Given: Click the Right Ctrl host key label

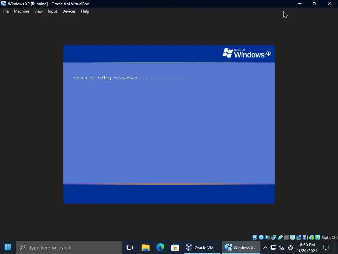Looking at the screenshot, I should click(330, 237).
